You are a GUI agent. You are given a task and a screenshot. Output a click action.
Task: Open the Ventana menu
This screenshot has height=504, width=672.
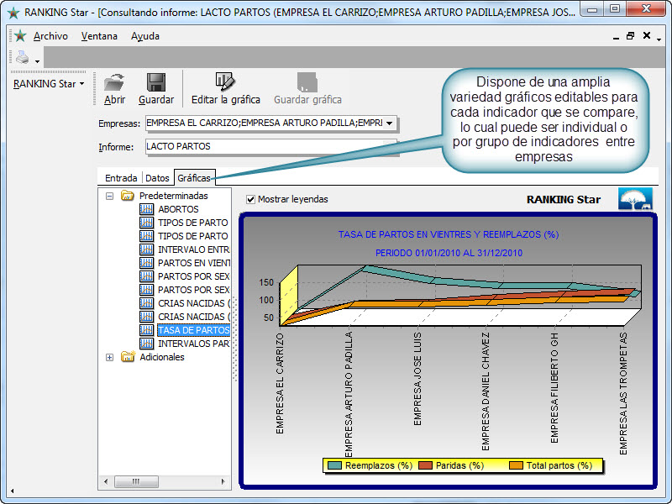[99, 36]
